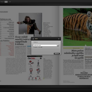Screen dimensions: 92x92
Task: Click the ČILICHILI logo in app screenshot
Action: (x=31, y=58)
